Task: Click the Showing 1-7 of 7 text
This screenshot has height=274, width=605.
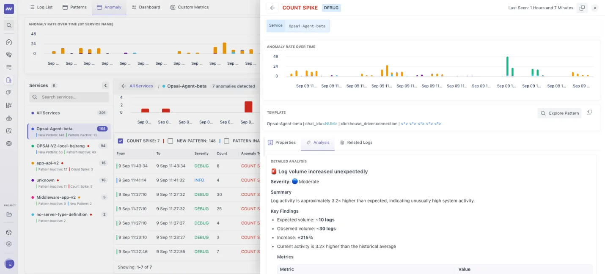Action: (x=135, y=267)
